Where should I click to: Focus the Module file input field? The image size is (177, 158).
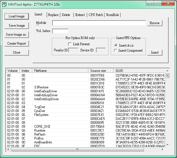[x=99, y=23]
